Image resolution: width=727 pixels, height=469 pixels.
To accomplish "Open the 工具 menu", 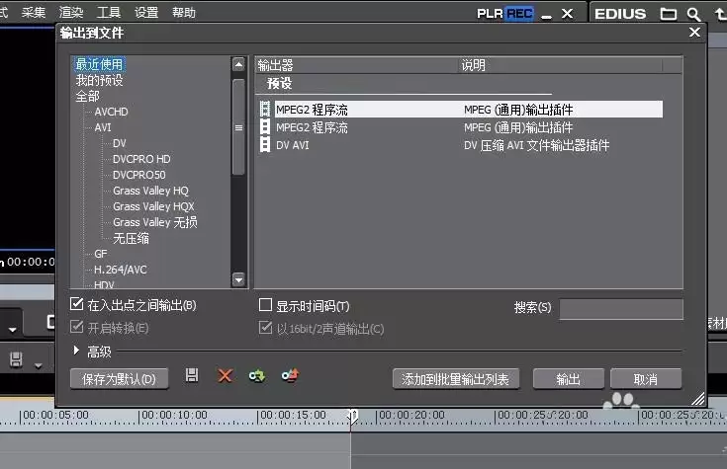I will [109, 12].
